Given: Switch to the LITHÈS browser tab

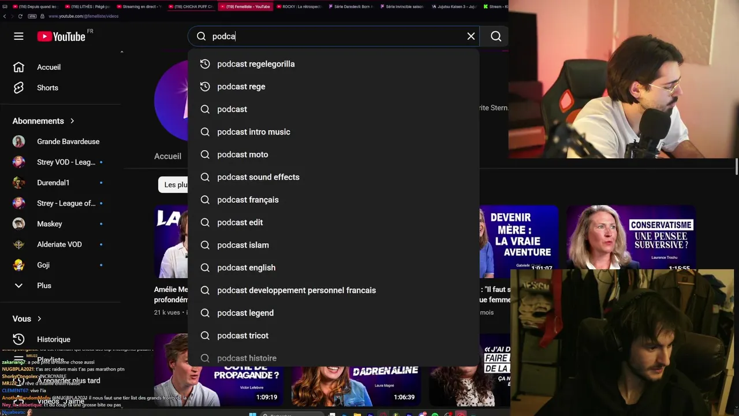Looking at the screenshot, I should [87, 6].
